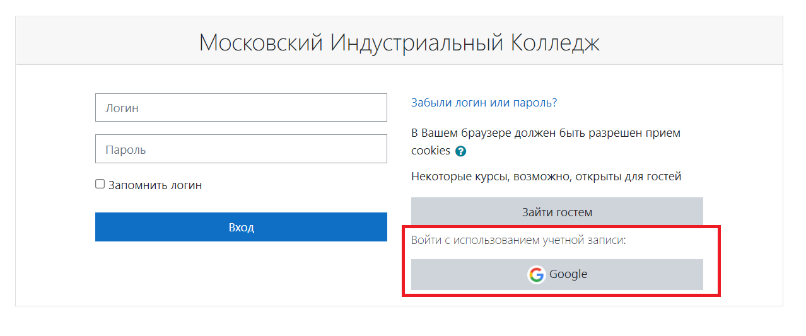Click the Google logo icon

coord(536,275)
